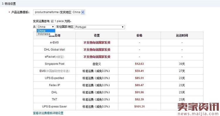Click Fedex IP 标准运费 setting cell

(x=97, y=85)
